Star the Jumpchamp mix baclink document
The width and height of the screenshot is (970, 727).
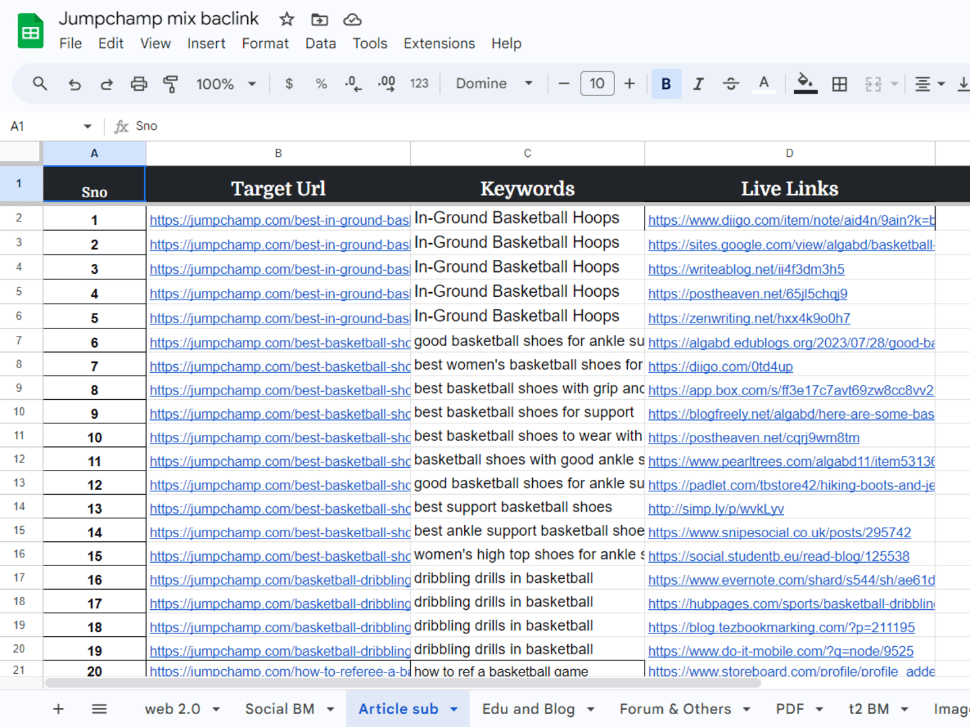pos(287,20)
